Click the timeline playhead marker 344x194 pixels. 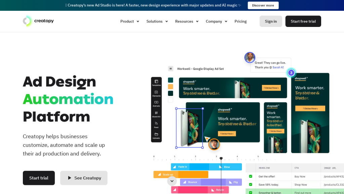[221, 158]
